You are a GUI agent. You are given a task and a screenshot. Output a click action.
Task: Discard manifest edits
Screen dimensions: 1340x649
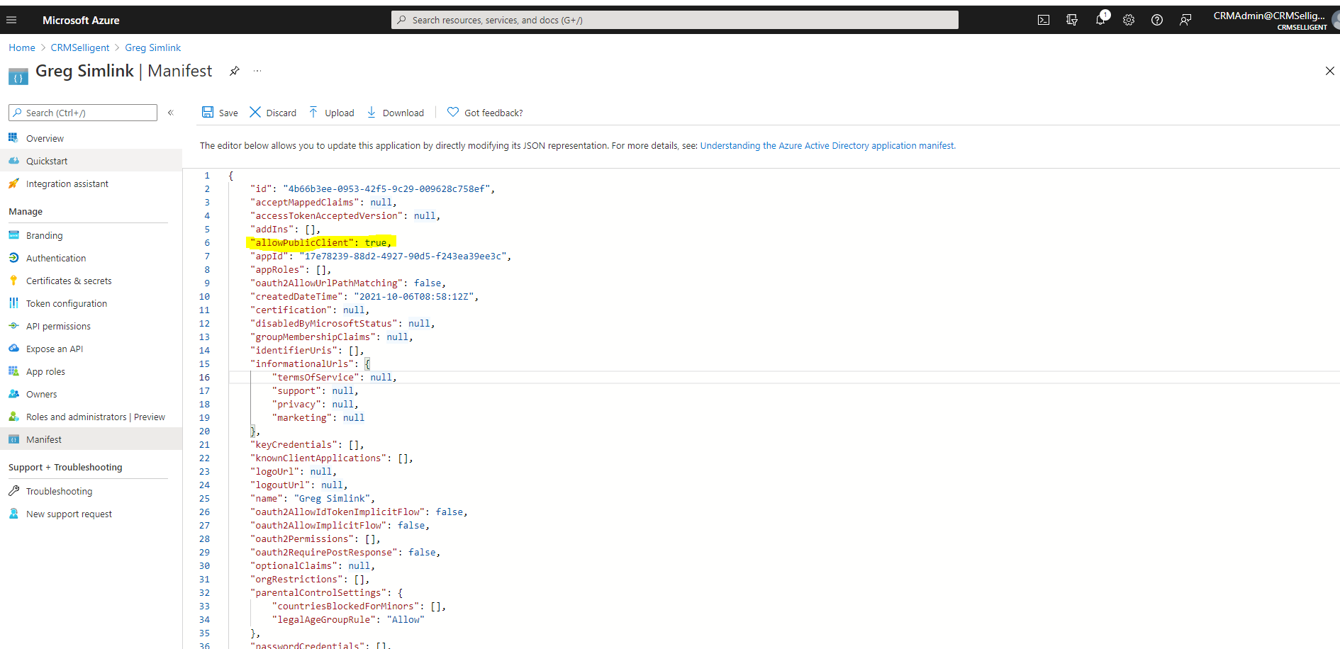coord(273,113)
